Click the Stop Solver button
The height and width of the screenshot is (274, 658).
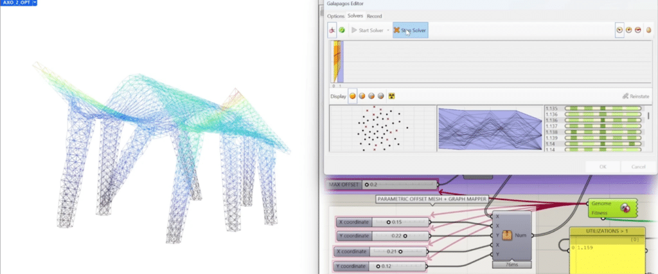[x=410, y=30]
